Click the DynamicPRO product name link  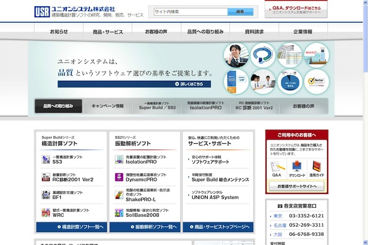(141, 179)
